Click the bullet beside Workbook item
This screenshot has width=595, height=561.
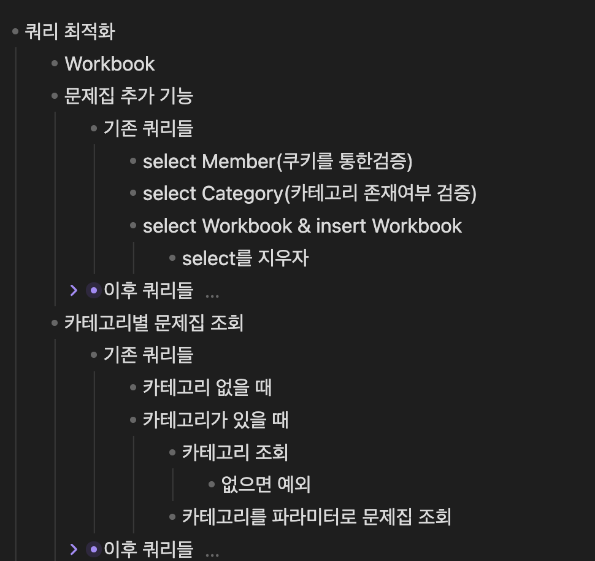pyautogui.click(x=55, y=63)
